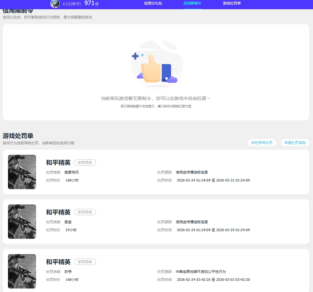This screenshot has height=292, width=313.
Task: Click 游戏行为违规导致处罚 subtitle text
Action: 38,143
